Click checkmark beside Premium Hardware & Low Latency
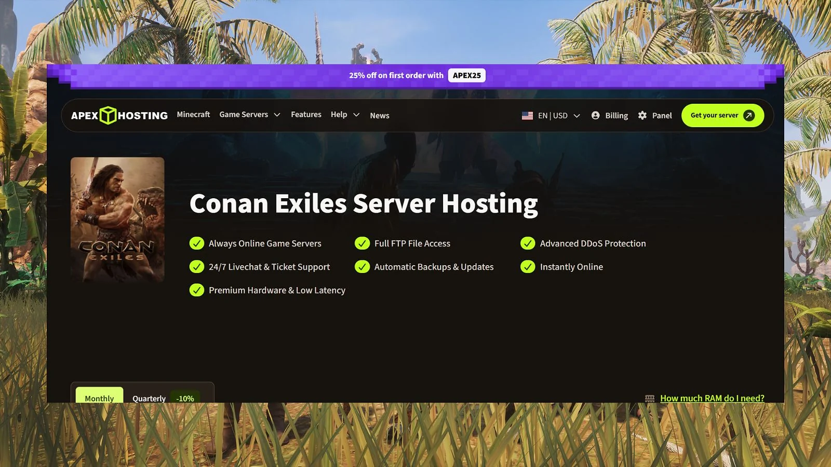The image size is (831, 467). pyautogui.click(x=197, y=290)
